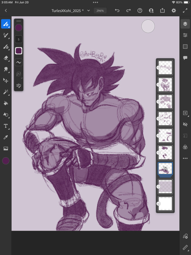Screen dimensions: 191x255
Task: Go back to the home screen
Action: pos(6,11)
